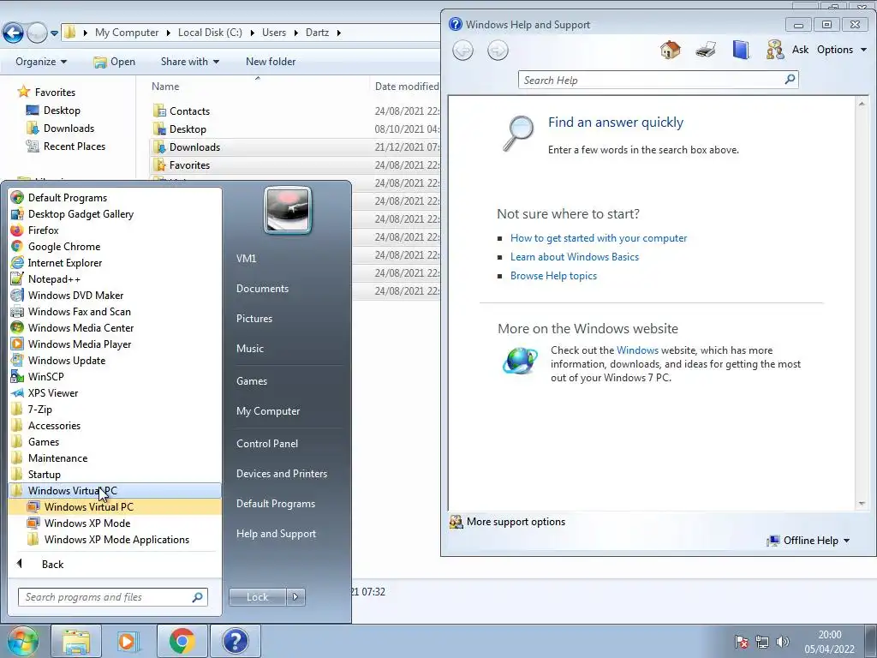Open Default Programs in Start menu list

click(x=67, y=198)
